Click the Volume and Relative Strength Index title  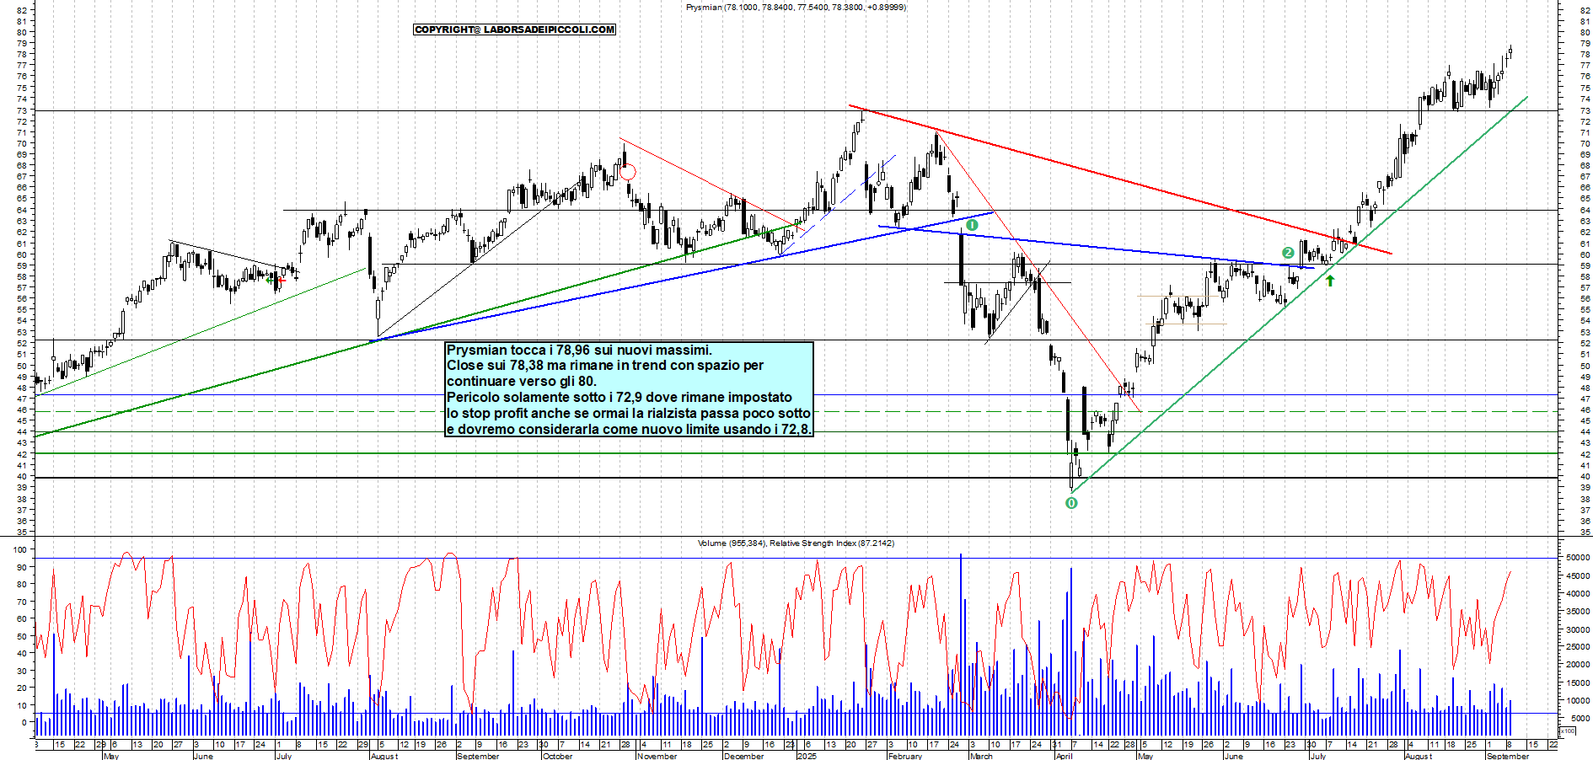[796, 543]
